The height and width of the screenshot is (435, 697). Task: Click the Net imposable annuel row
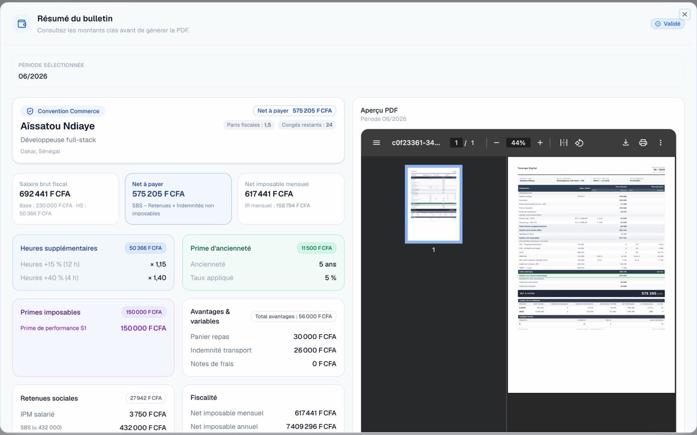coord(263,427)
